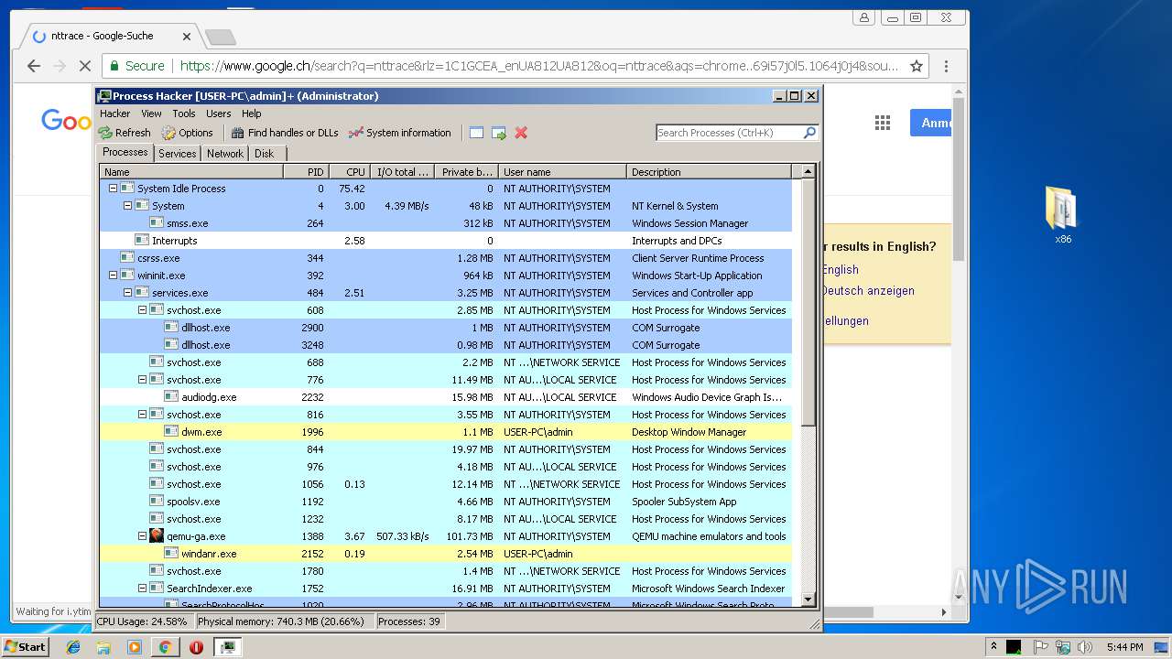1172x659 pixels.
Task: Go back in the Chrome window
Action: pyautogui.click(x=34, y=66)
